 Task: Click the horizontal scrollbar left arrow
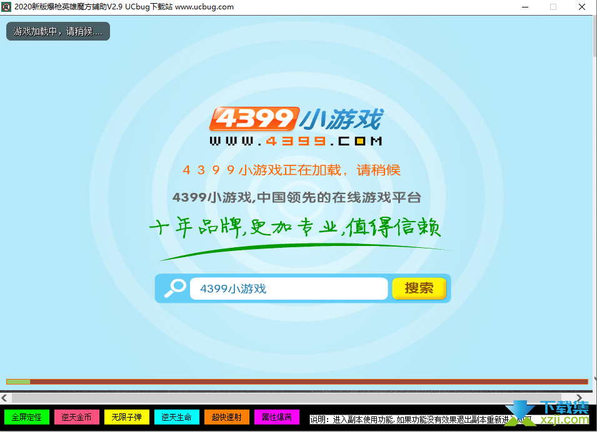(4, 398)
